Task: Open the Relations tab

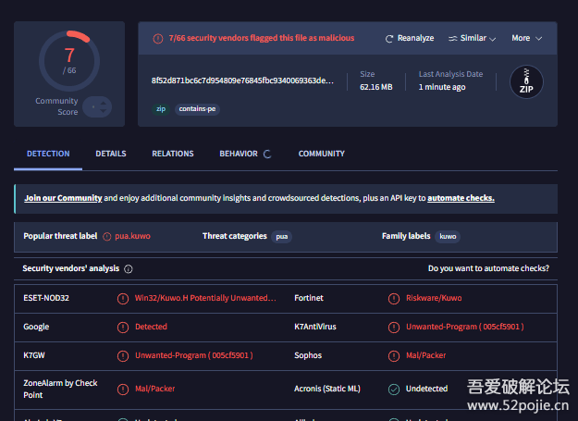Action: click(173, 154)
